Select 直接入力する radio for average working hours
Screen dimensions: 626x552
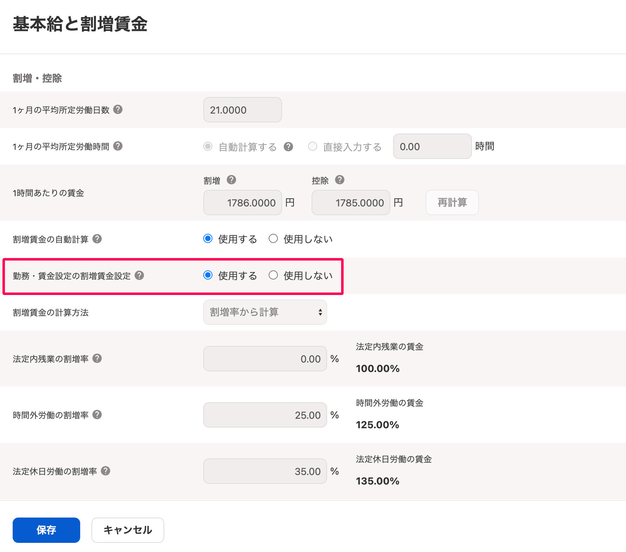pos(313,146)
